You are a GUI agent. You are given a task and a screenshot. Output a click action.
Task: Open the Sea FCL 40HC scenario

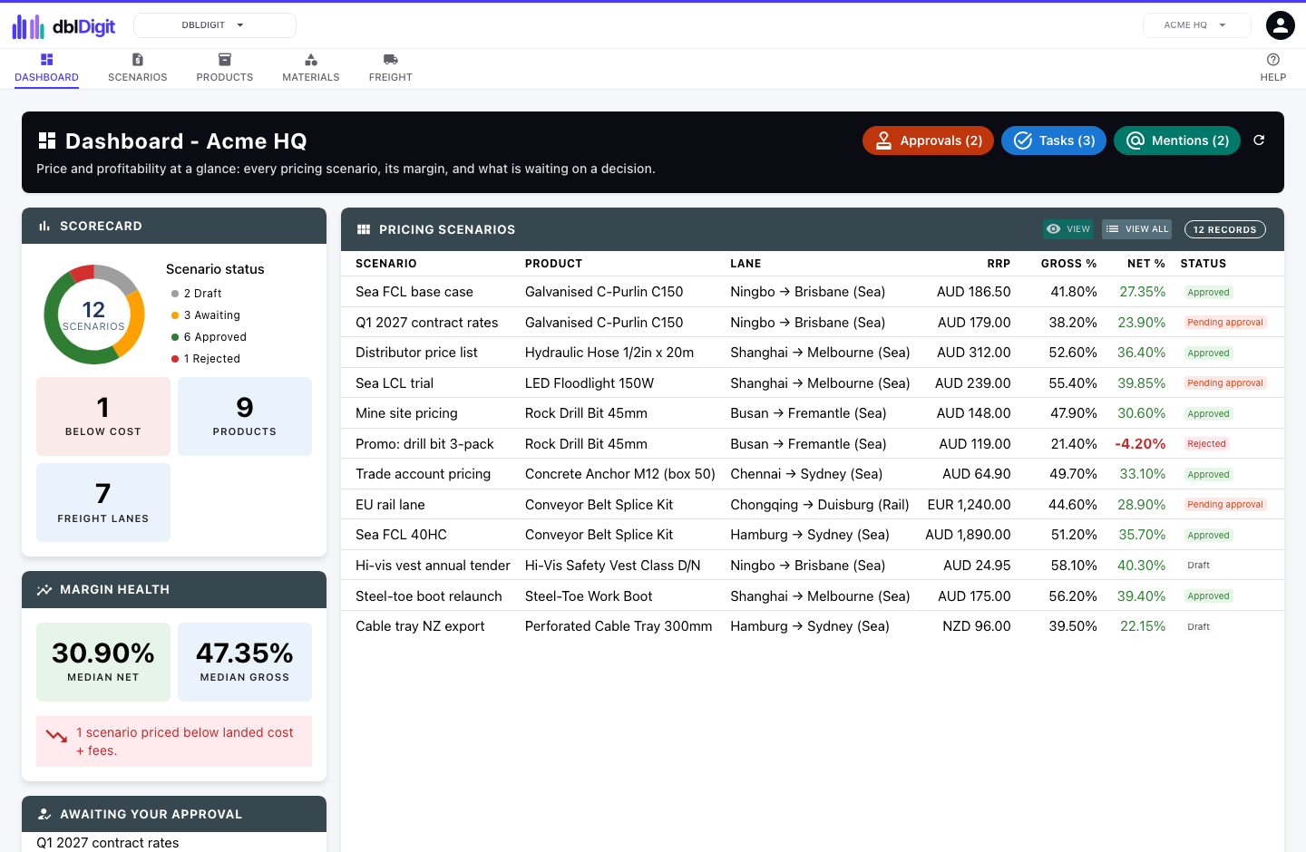pyautogui.click(x=813, y=535)
